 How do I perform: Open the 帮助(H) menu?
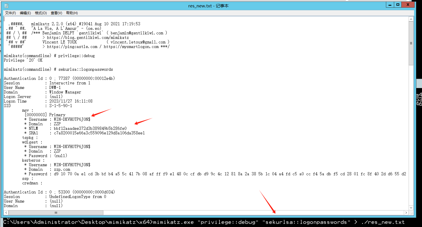[72, 13]
